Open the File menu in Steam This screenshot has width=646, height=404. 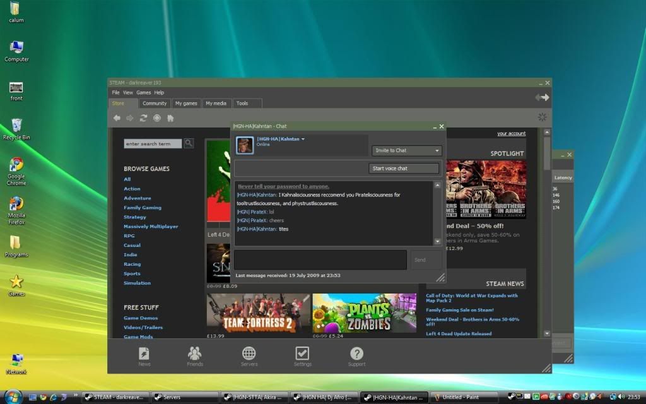click(x=116, y=93)
